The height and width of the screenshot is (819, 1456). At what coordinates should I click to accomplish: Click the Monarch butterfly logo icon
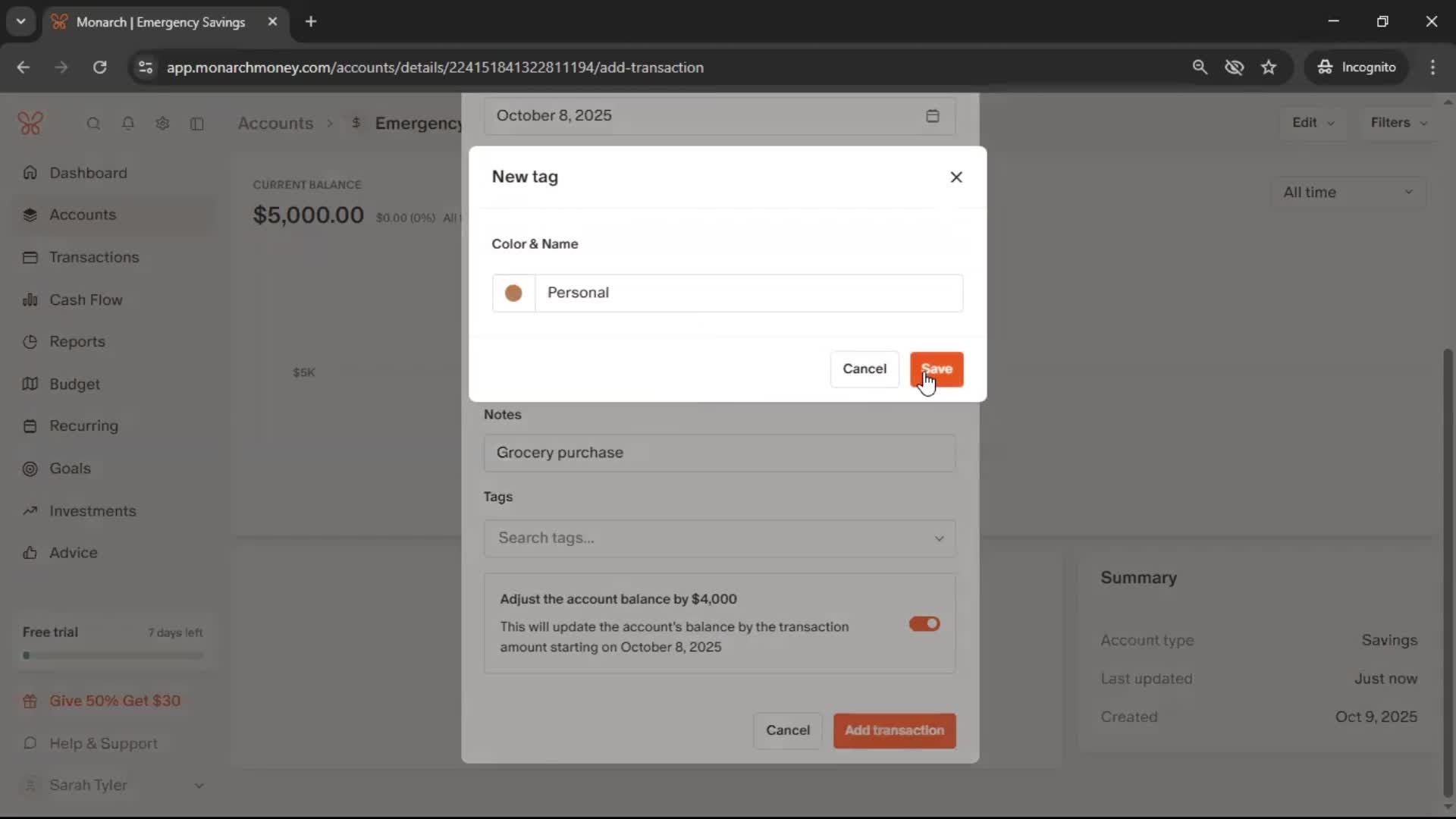click(30, 123)
